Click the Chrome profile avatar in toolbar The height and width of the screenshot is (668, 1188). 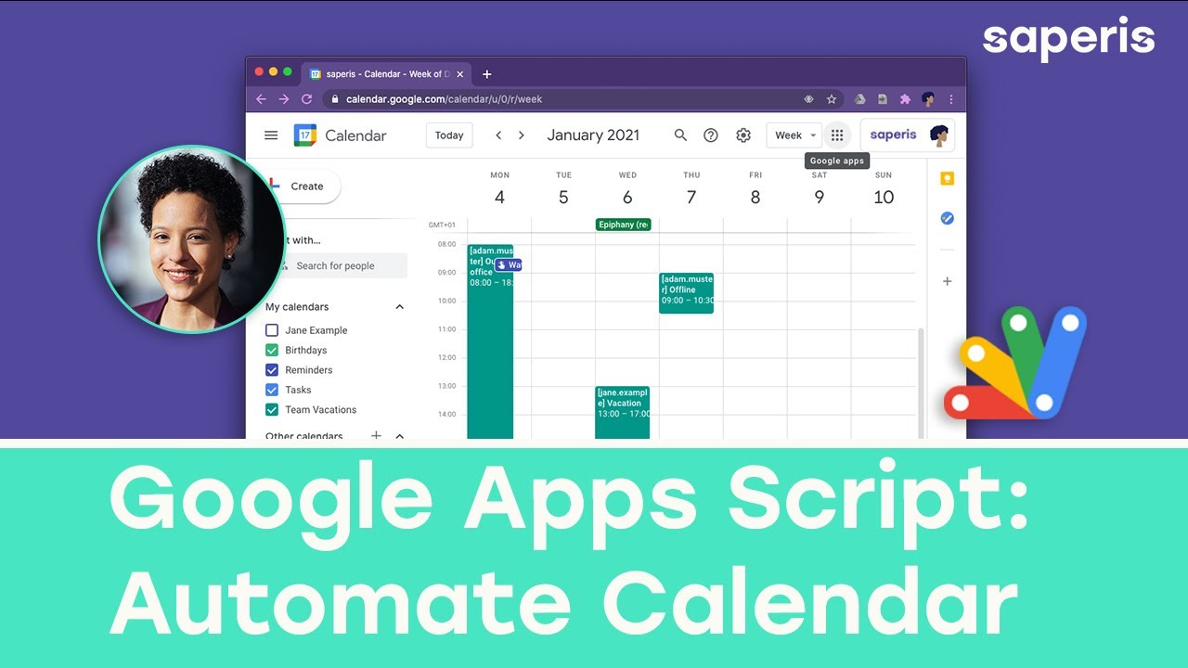pos(928,99)
